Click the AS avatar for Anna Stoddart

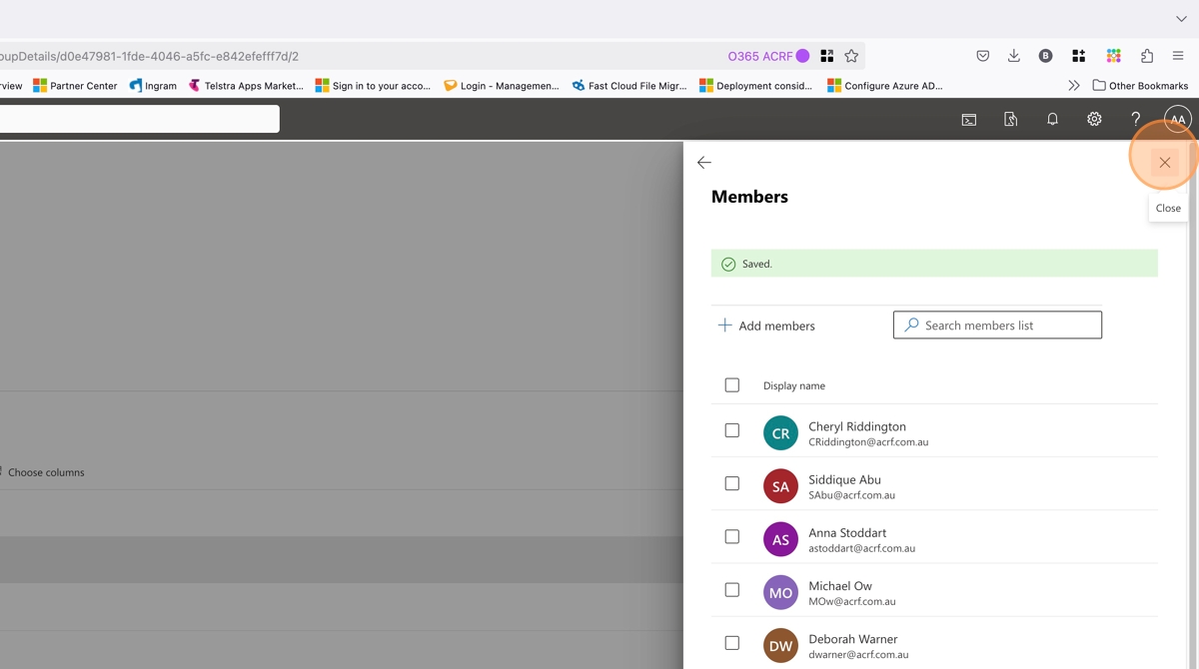780,539
